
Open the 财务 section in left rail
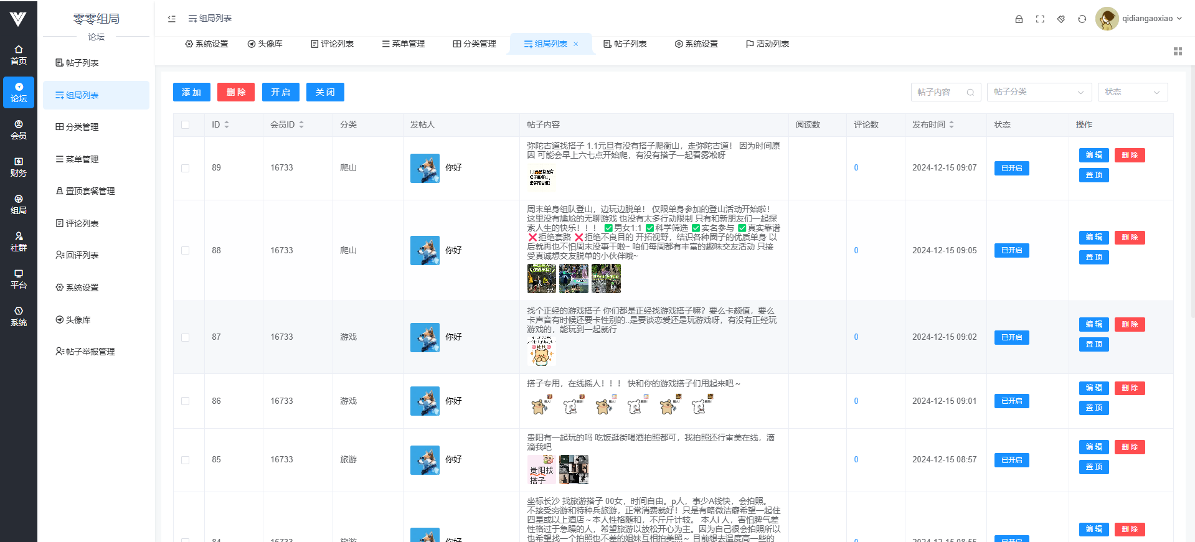(x=19, y=167)
